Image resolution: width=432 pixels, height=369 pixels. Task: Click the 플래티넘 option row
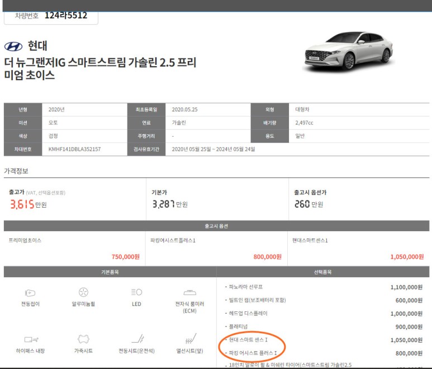tap(324, 327)
